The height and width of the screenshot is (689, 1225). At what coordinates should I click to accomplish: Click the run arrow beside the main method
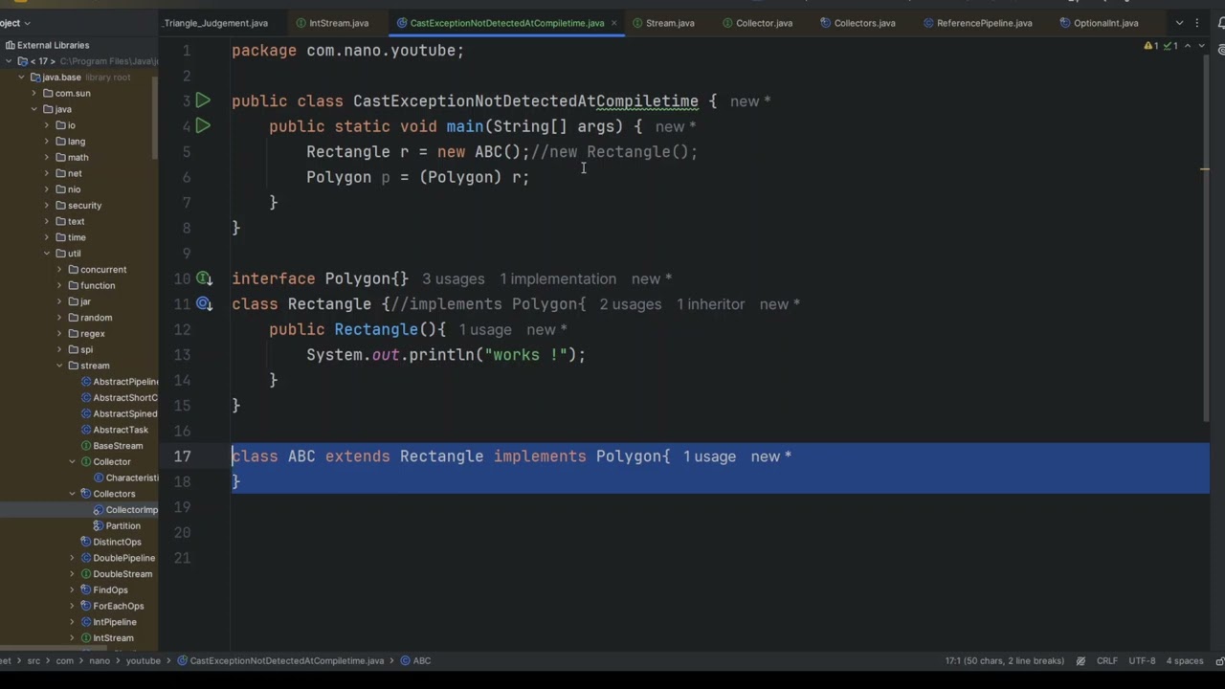(x=203, y=125)
